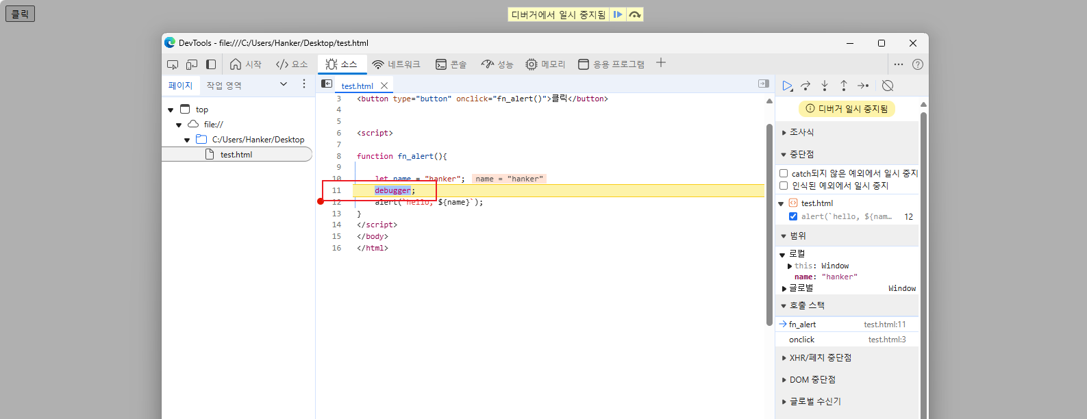Click the inspect element picker icon
The width and height of the screenshot is (1087, 419).
(173, 64)
